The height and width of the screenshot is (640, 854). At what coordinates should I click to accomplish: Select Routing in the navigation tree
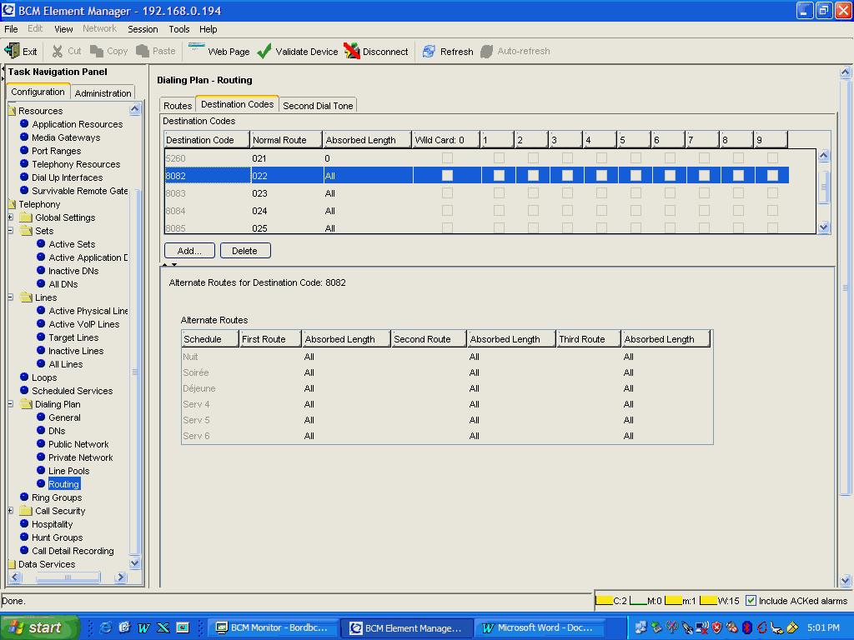click(63, 484)
